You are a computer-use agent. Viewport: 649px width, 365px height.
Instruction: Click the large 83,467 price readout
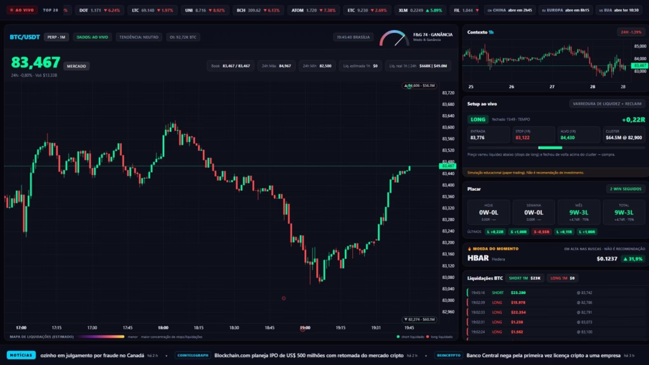click(35, 63)
